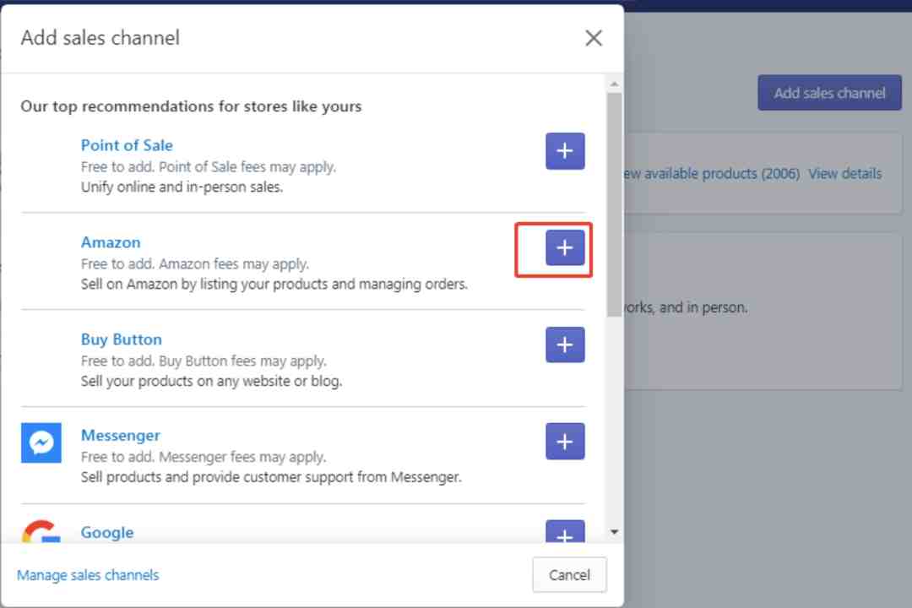Click Add sales channel button in background page

829,93
